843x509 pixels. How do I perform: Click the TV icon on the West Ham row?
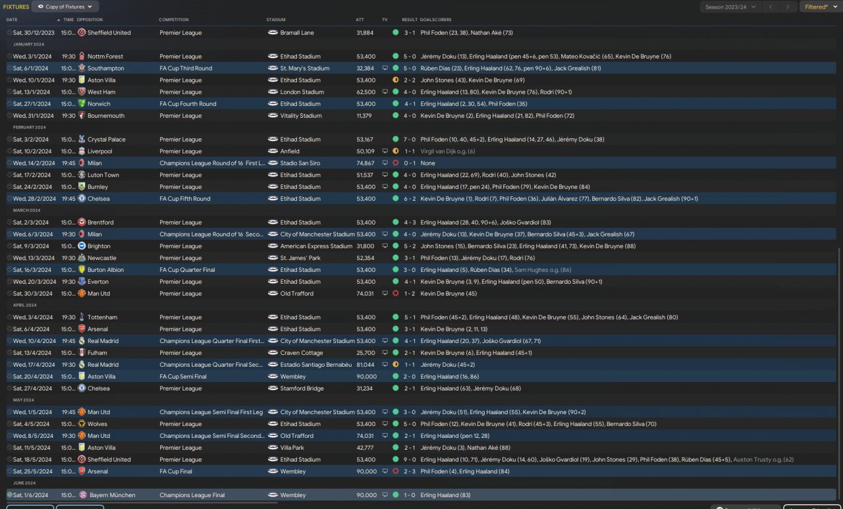[x=385, y=92]
